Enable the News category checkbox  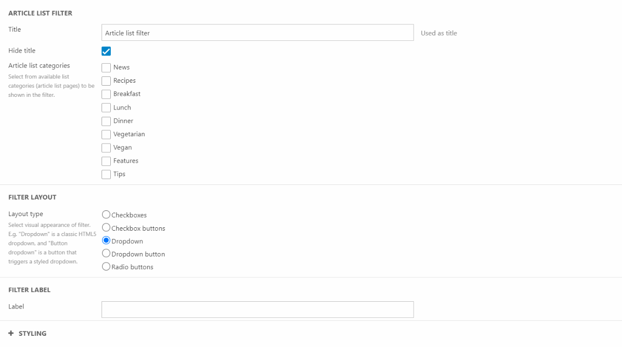[x=106, y=68]
